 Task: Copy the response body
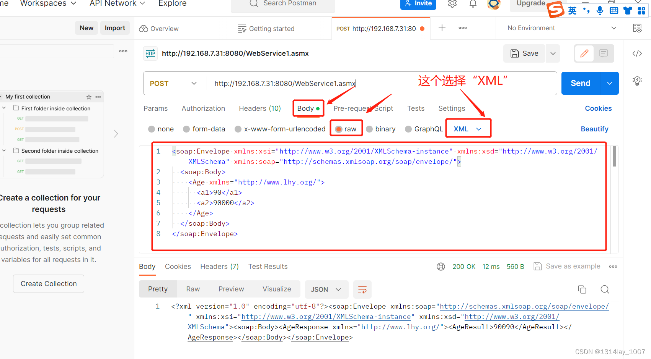(x=582, y=289)
